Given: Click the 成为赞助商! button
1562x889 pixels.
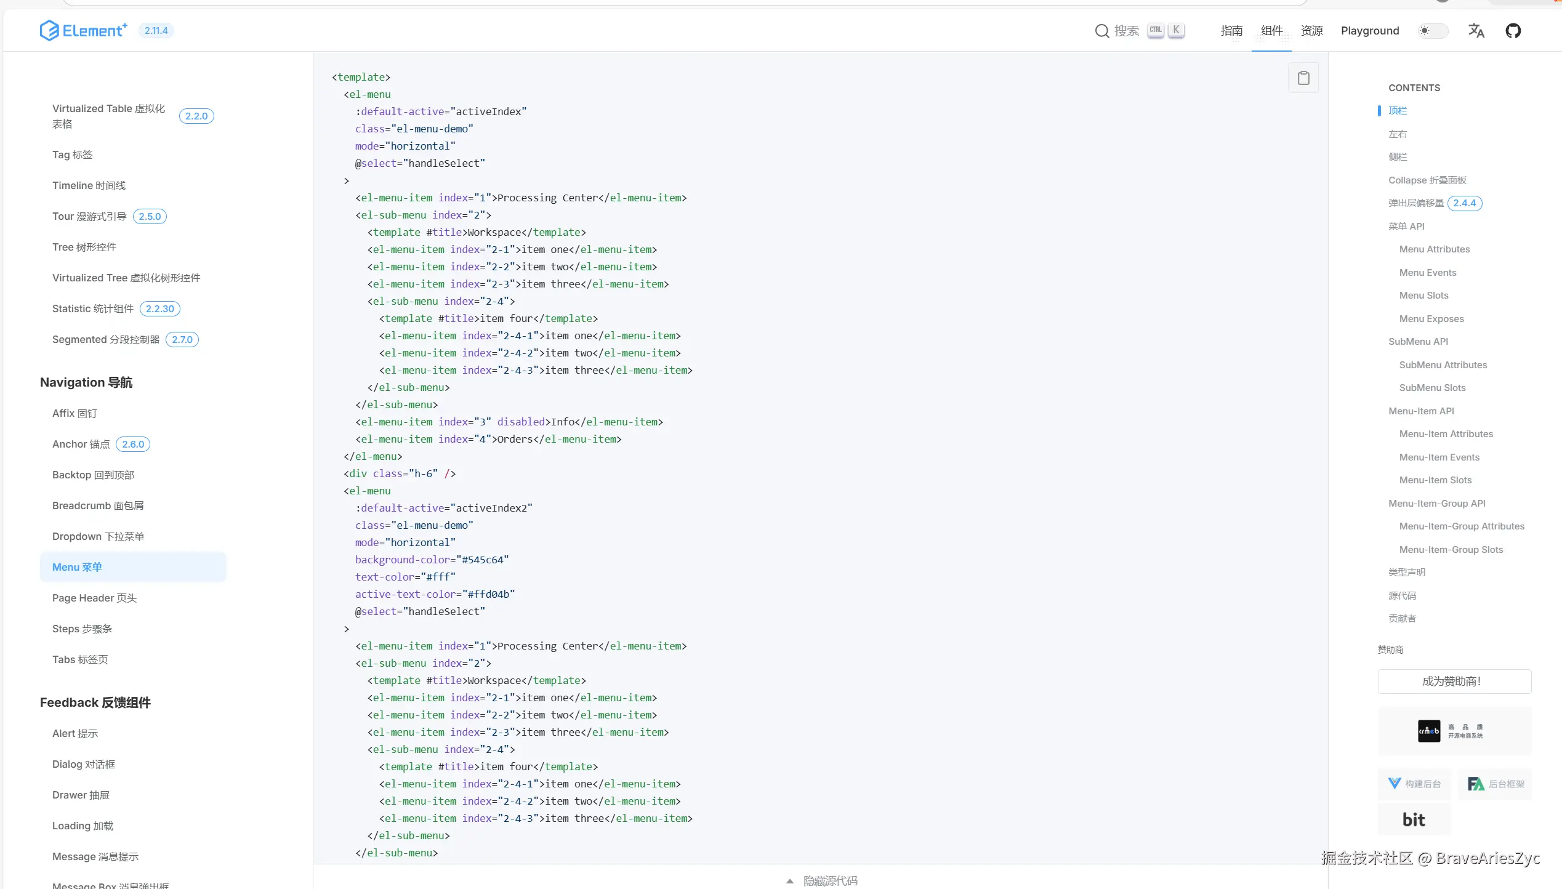Looking at the screenshot, I should 1454,682.
